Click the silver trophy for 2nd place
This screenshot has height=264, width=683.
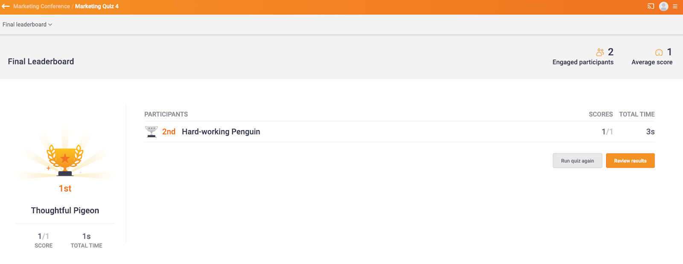[x=152, y=132]
